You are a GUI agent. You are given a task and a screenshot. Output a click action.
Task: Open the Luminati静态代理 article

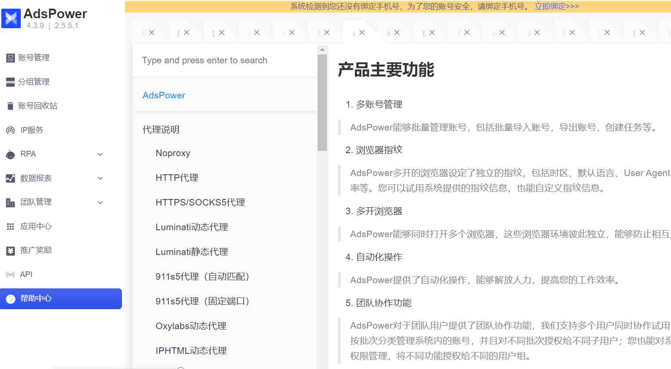192,252
